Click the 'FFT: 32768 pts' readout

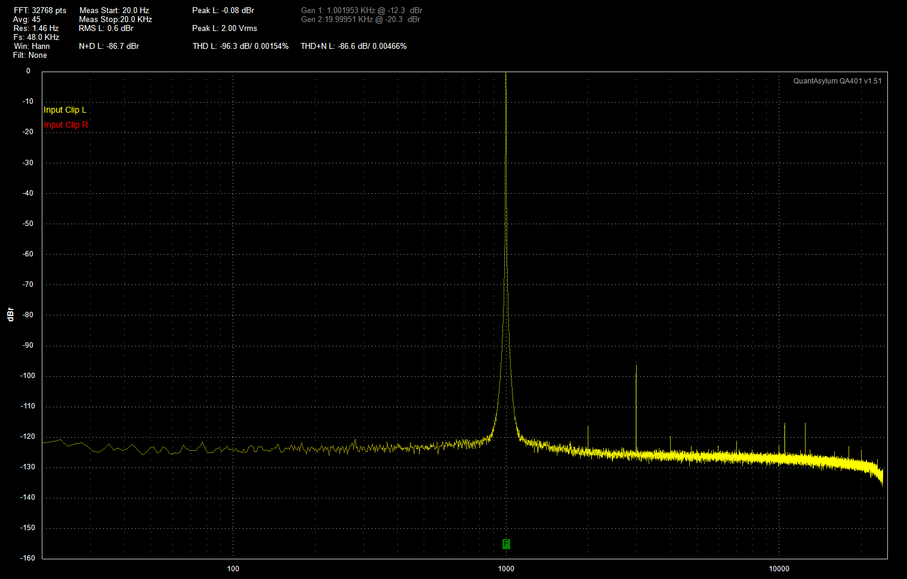pyautogui.click(x=40, y=10)
